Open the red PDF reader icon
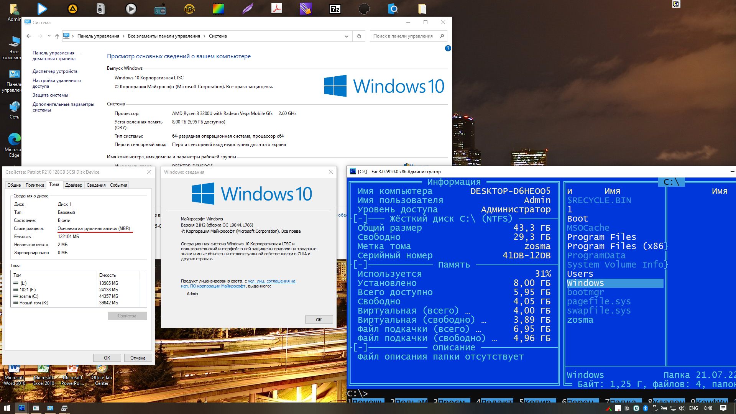 (x=276, y=8)
